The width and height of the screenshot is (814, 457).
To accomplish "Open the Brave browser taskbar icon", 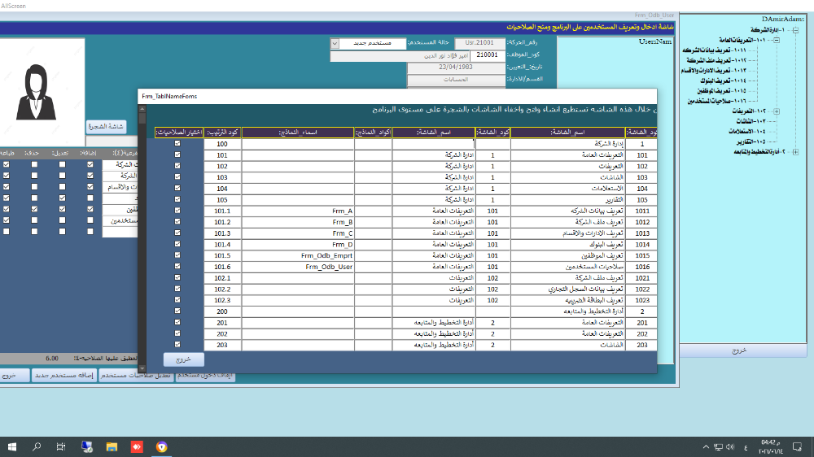I will [161, 446].
